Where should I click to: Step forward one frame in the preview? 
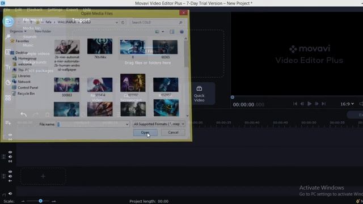316,104
